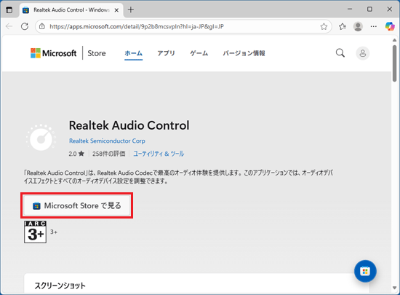Screen dimensions: 400x295
Task: Click the Store sign-in account icon
Action: [362, 53]
